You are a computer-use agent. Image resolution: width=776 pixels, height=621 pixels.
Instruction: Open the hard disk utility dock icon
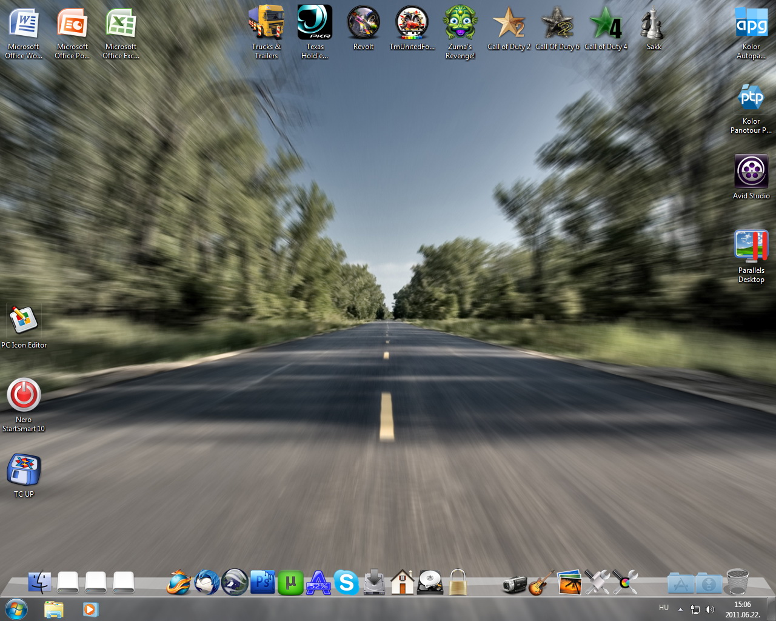click(x=430, y=582)
